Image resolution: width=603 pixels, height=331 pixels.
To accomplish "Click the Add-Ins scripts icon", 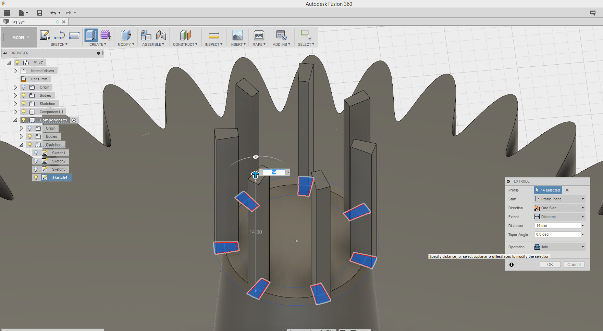I will (281, 35).
